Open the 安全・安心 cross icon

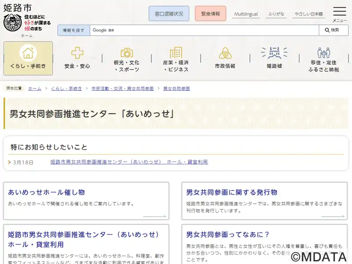77,53
